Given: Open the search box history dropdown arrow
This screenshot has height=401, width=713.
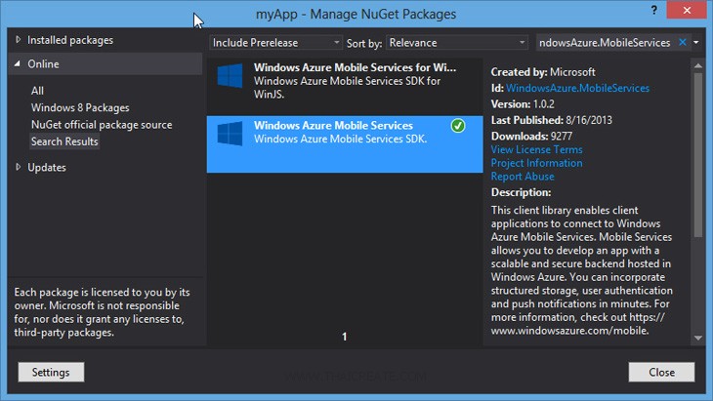Looking at the screenshot, I should coord(696,42).
